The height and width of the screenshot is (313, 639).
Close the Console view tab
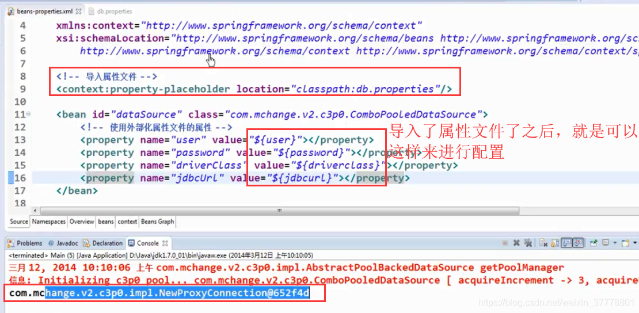[x=165, y=243]
